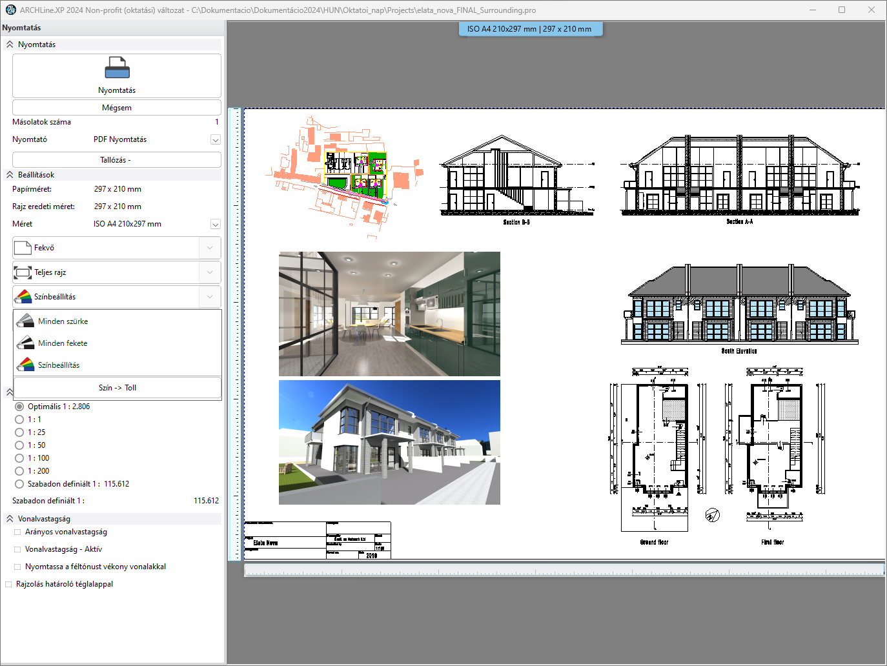The image size is (887, 666).
Task: Select the colored Színbeállítás list option icon
Action: 25,365
